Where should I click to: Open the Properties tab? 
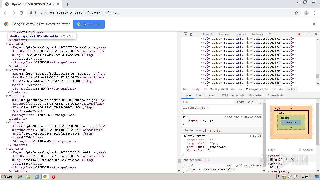click(x=256, y=95)
